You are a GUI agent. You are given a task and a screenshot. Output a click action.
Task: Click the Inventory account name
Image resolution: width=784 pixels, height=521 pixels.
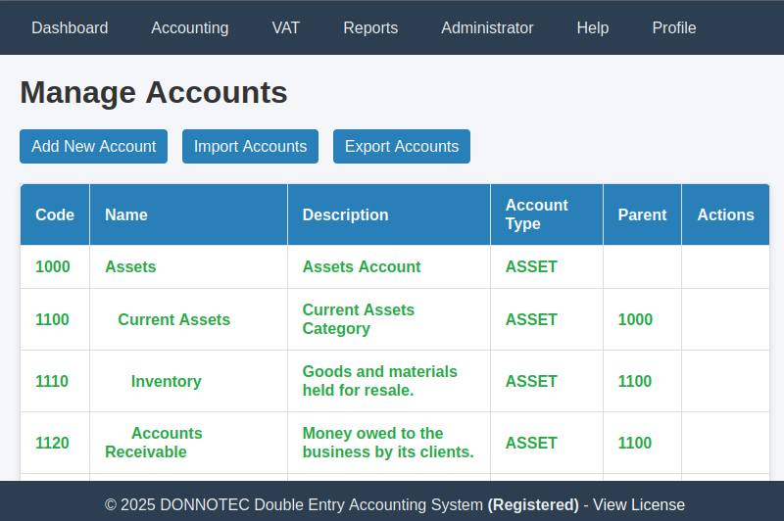166,381
